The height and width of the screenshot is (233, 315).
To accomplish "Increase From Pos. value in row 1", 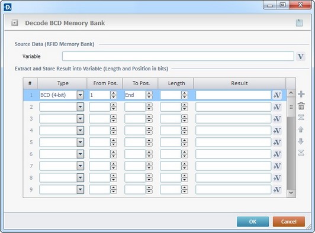I will pos(114,93).
